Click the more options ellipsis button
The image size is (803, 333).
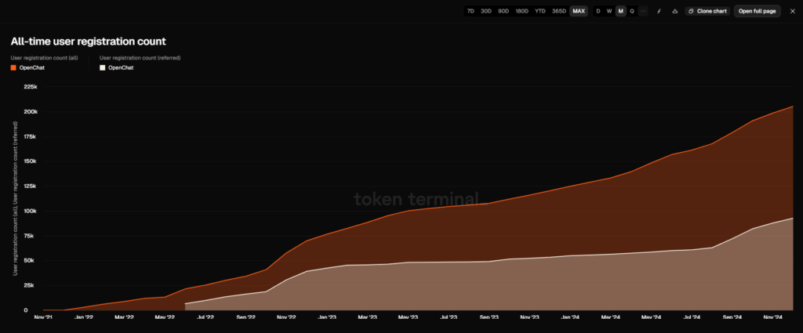click(643, 11)
